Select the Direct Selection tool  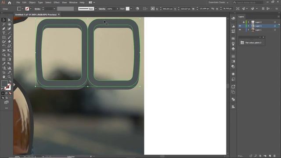tap(9, 20)
